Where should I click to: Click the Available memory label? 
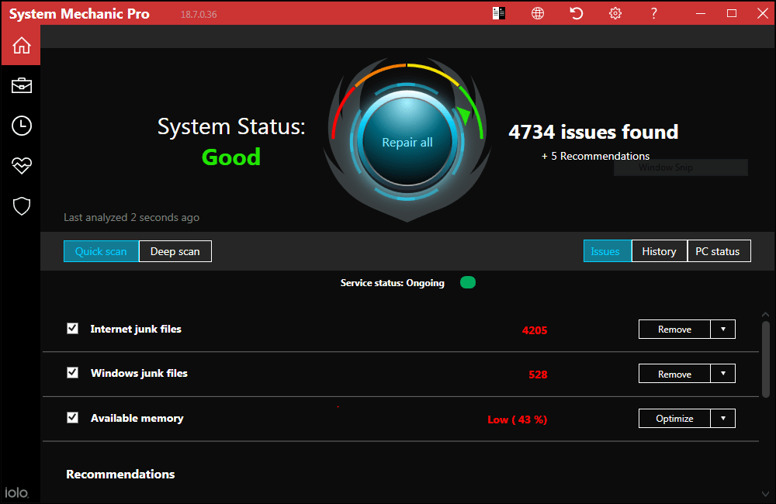(137, 419)
